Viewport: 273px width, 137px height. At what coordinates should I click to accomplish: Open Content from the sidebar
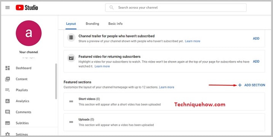point(22,79)
